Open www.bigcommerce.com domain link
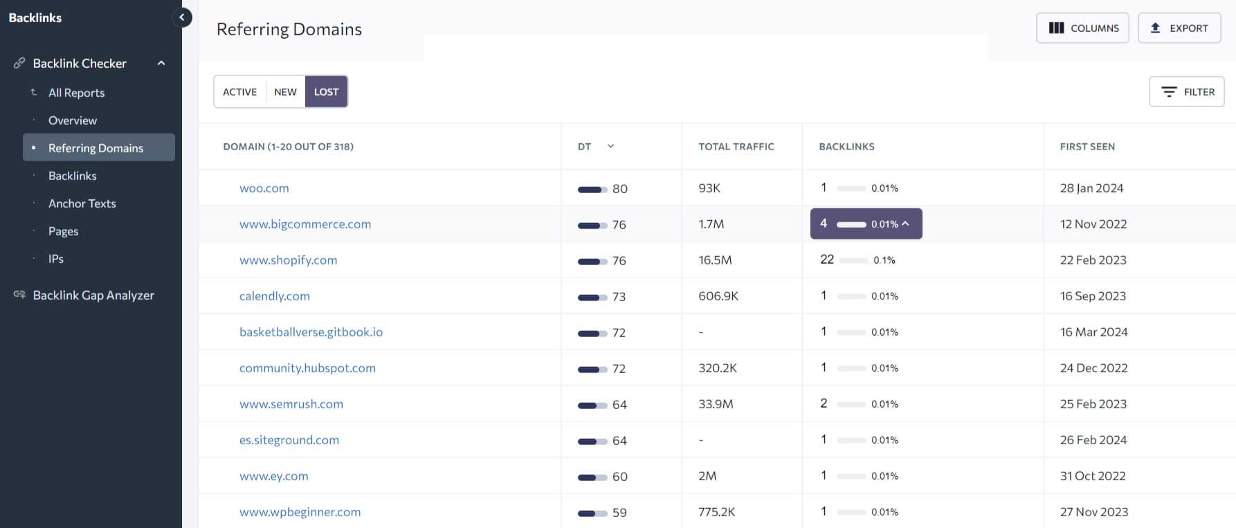 click(x=305, y=224)
